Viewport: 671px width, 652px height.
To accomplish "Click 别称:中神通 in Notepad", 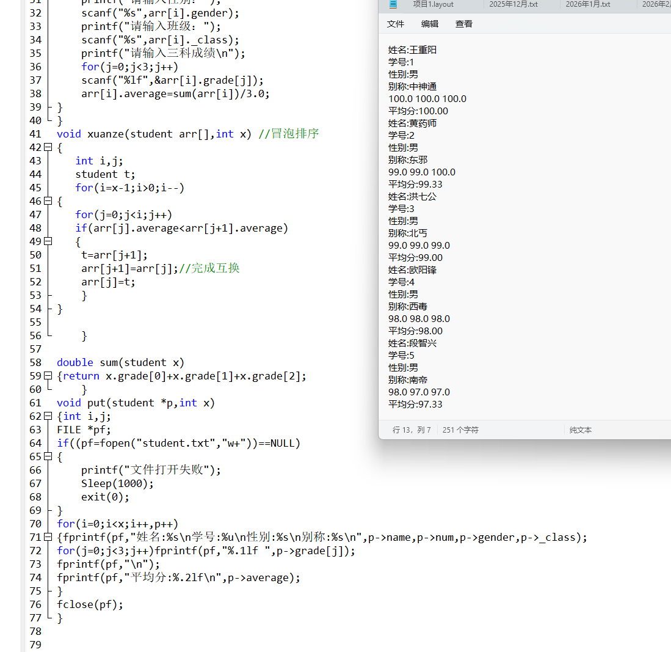I will 412,87.
